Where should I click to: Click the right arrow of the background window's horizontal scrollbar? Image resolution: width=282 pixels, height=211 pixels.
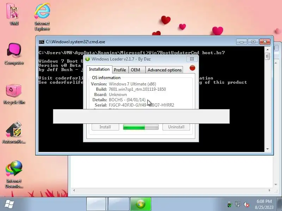coord(269,190)
